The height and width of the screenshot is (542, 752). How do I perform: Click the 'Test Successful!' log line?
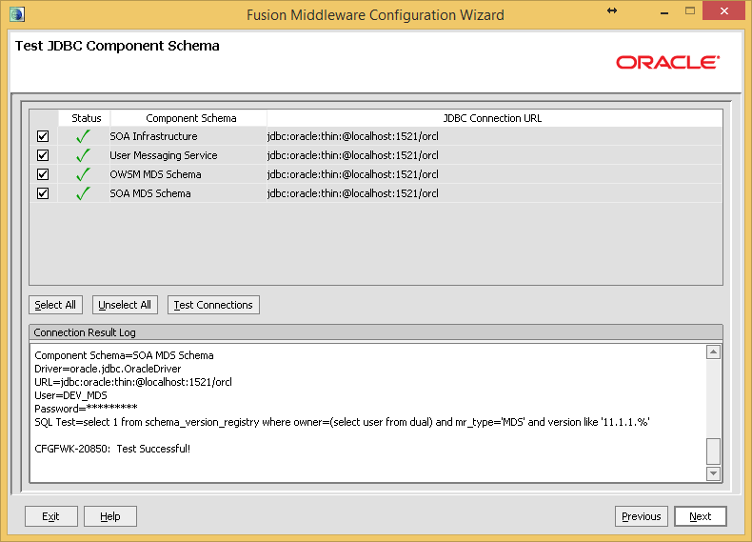(112, 449)
